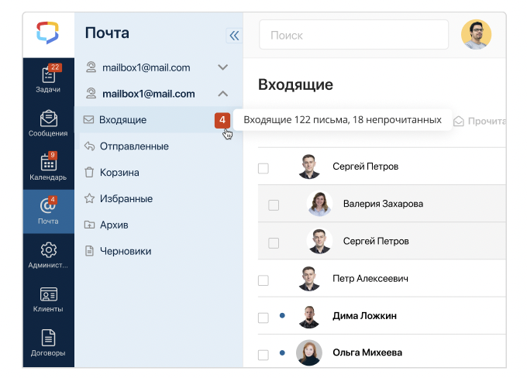Open Задачи in the sidebar
This screenshot has width=527, height=378.
point(48,79)
